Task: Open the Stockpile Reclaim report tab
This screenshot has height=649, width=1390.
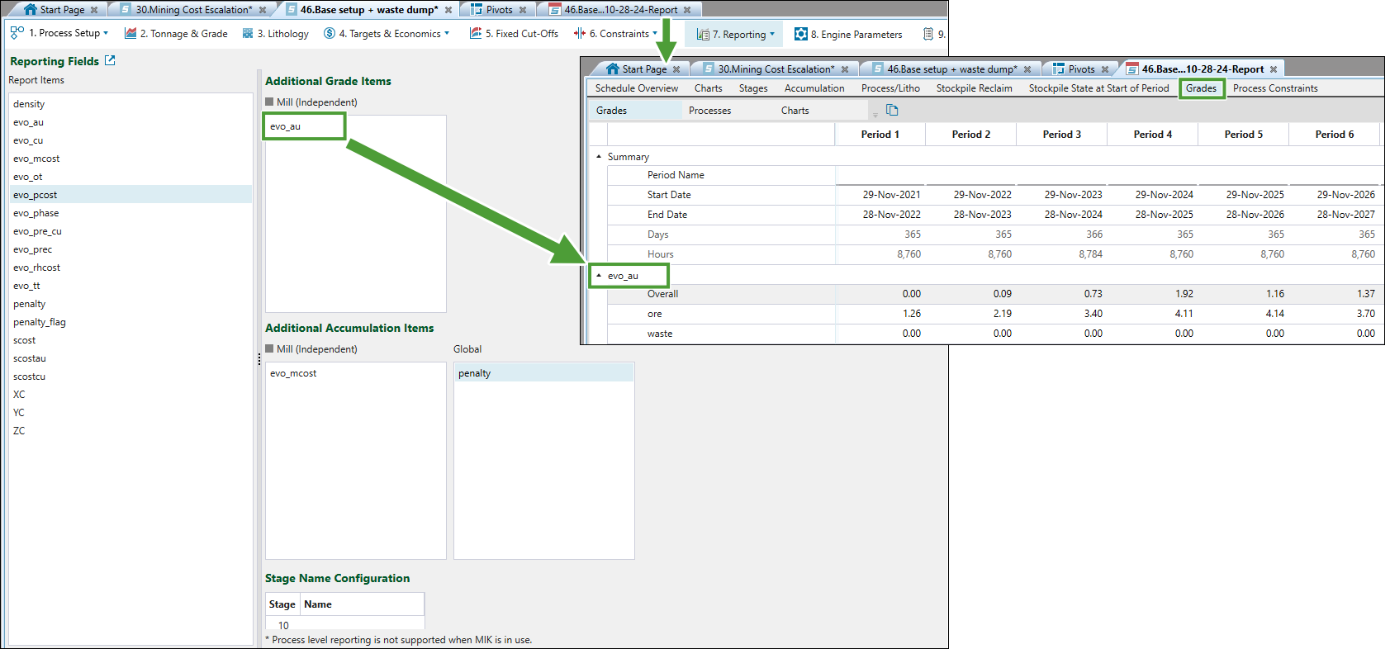Action: tap(974, 88)
